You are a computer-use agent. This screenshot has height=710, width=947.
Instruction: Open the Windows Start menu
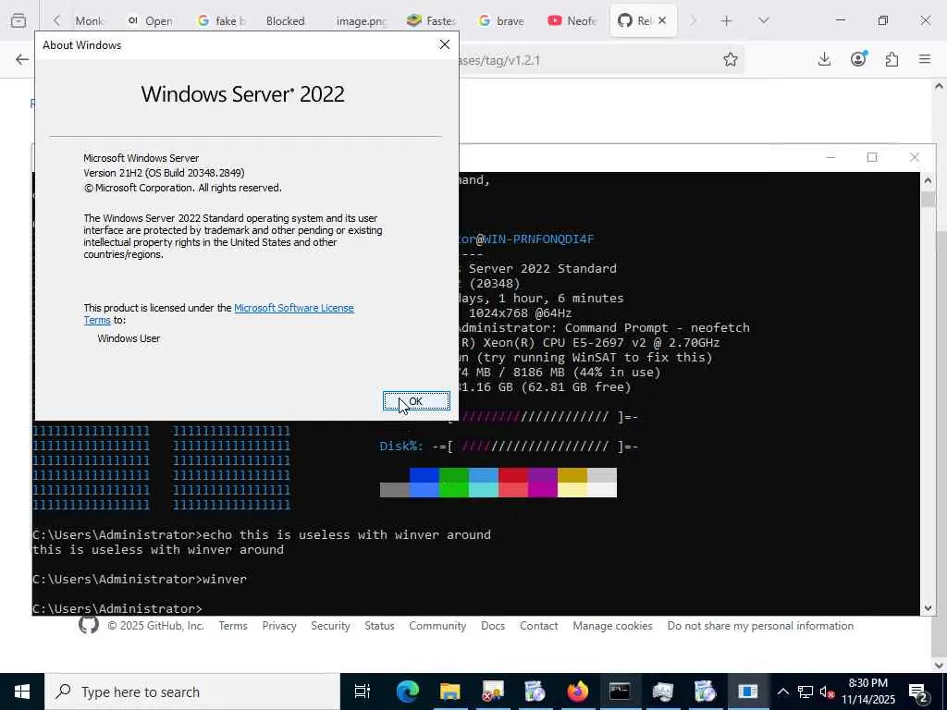(22, 692)
